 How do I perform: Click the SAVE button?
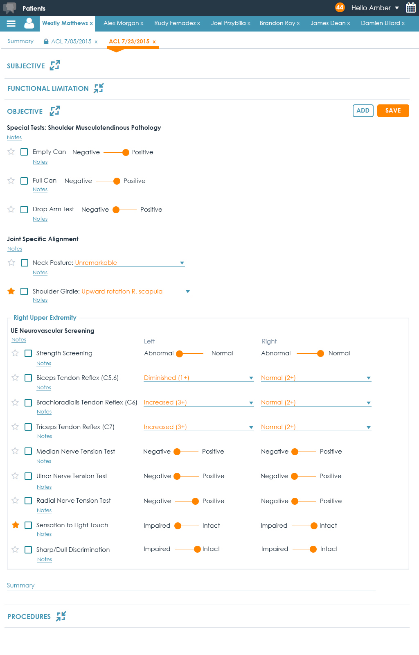(393, 111)
